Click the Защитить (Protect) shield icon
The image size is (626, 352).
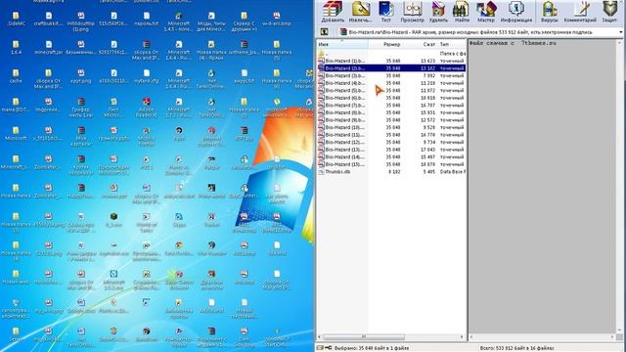609,11
